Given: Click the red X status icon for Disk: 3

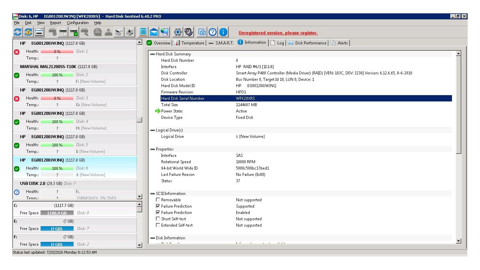Looking at the screenshot, I should (x=17, y=99).
